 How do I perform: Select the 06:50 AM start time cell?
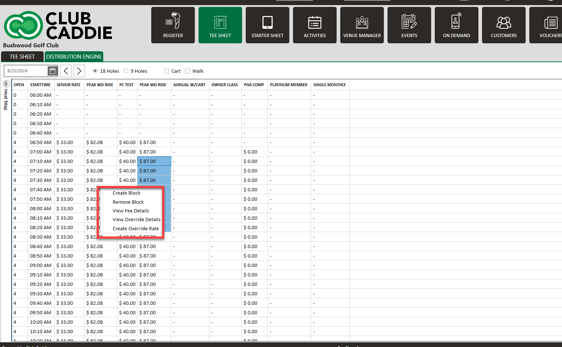41,143
